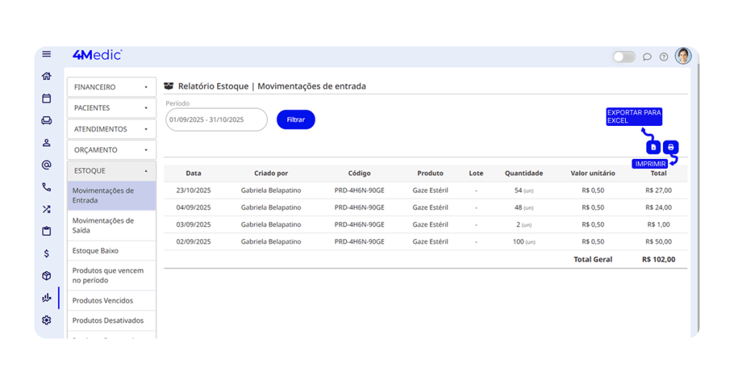Toggle the switch in top bar
This screenshot has height=385, width=734.
[x=624, y=57]
